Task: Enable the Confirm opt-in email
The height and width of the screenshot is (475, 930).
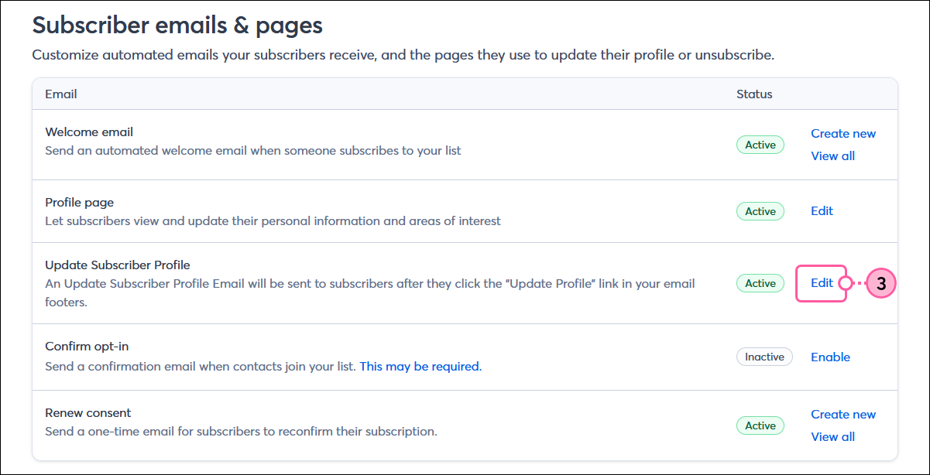Action: [x=830, y=357]
